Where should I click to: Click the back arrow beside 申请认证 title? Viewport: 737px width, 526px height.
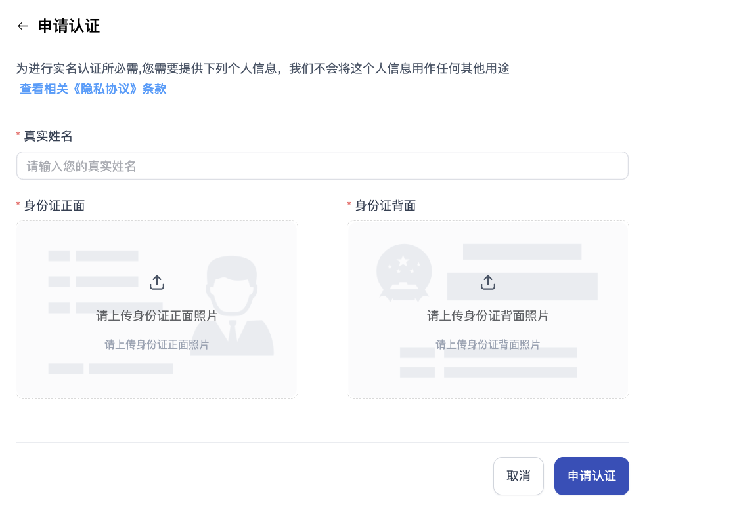tap(23, 26)
